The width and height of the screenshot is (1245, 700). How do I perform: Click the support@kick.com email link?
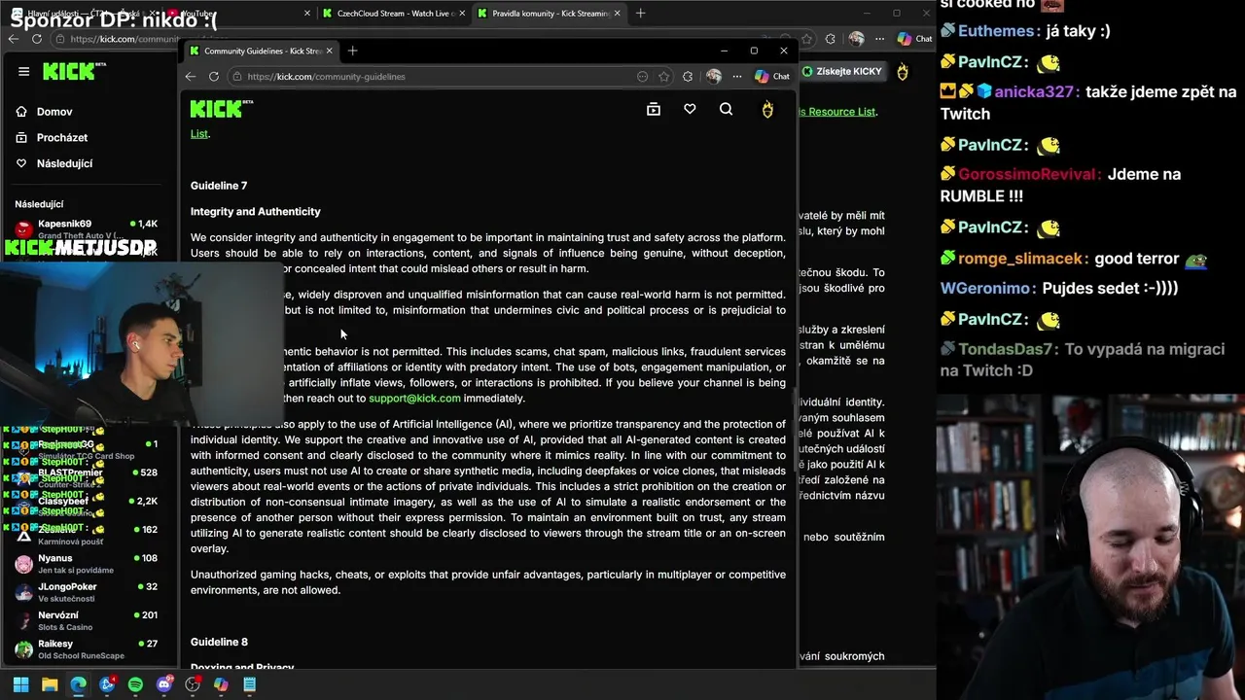point(414,398)
